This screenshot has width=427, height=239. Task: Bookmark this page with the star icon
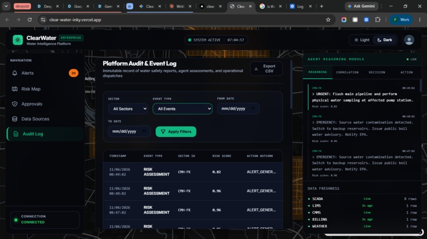point(328,20)
